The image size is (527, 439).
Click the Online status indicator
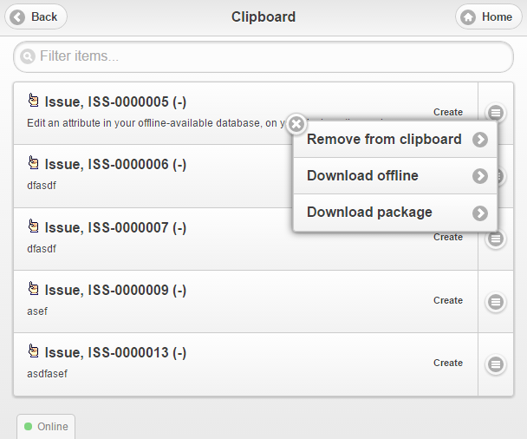46,427
